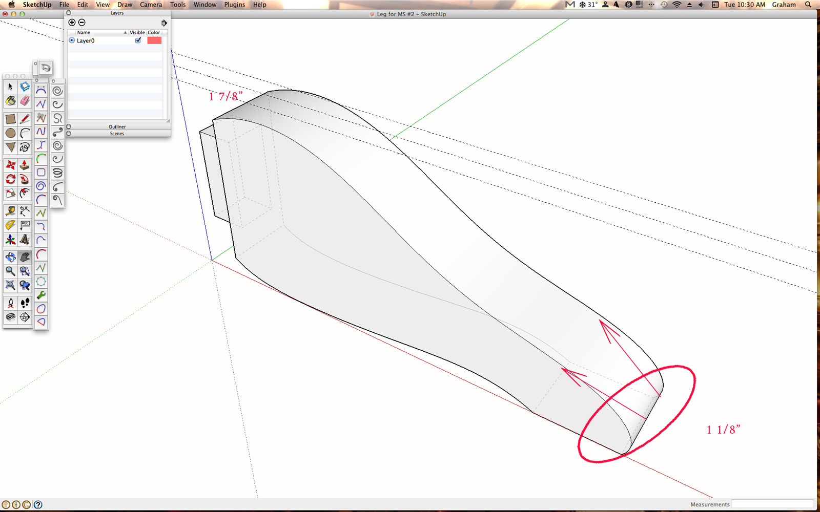Image resolution: width=820 pixels, height=512 pixels.
Task: Select the Walk footprints tool
Action: [25, 303]
